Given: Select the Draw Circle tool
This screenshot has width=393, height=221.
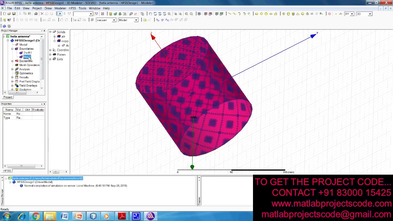Looking at the screenshot, I should click(x=261, y=14).
